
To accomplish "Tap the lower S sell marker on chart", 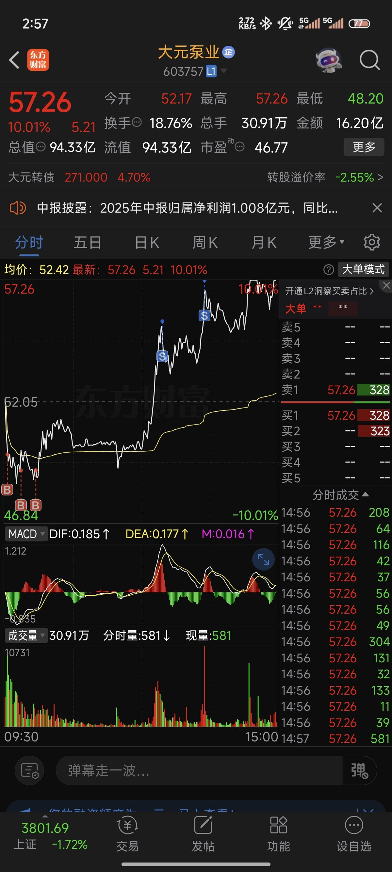I will 162,356.
